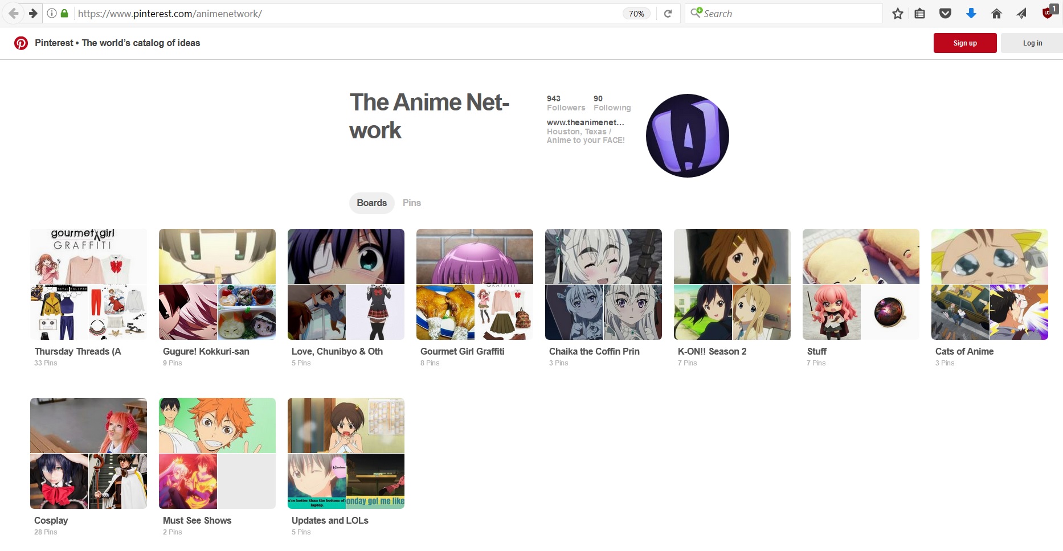Click the Love, Chunibyo & Oth title
The width and height of the screenshot is (1063, 551).
337,352
